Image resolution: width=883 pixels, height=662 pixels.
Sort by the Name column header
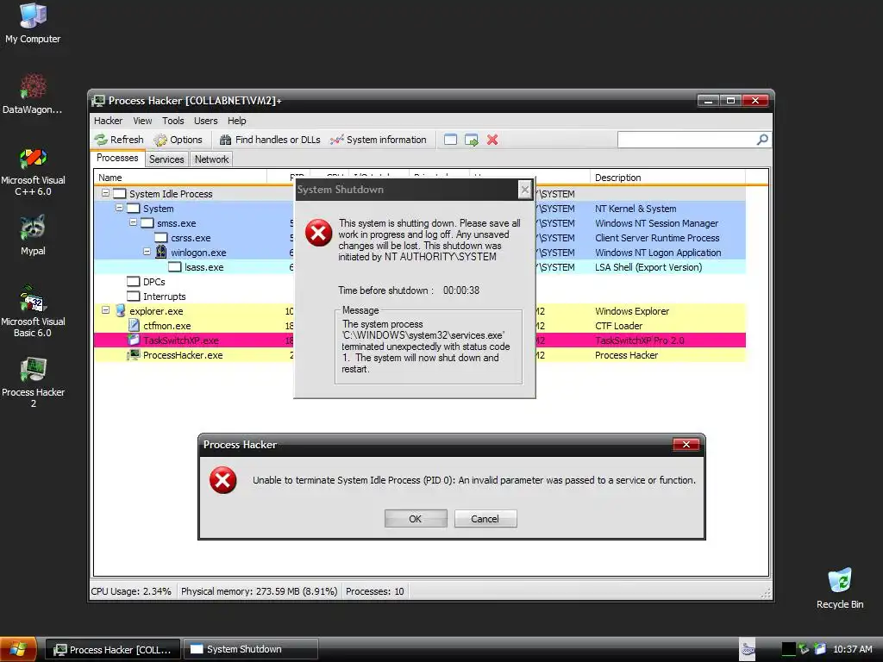pyautogui.click(x=180, y=178)
